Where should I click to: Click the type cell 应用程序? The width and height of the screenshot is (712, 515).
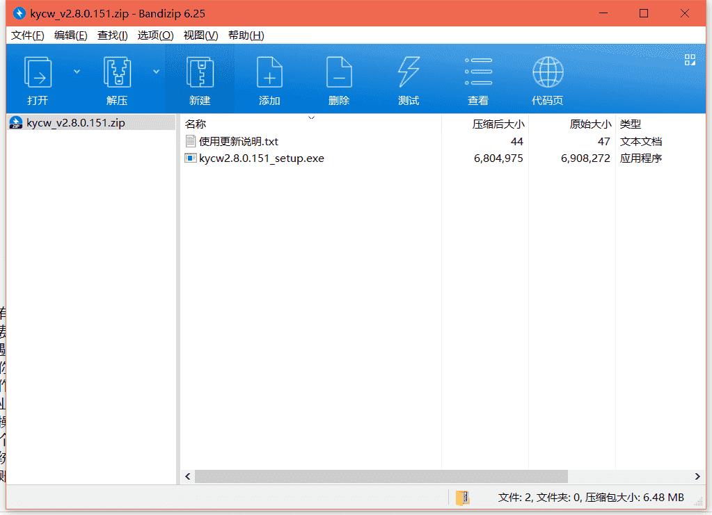coord(641,158)
